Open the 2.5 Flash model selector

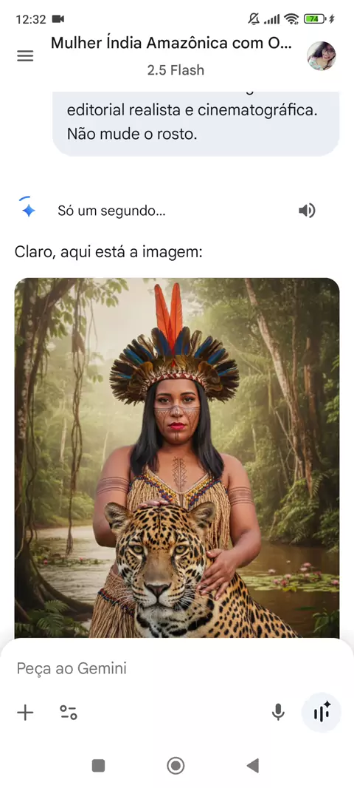(176, 70)
